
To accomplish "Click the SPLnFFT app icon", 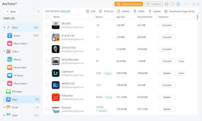I will coord(56,25).
